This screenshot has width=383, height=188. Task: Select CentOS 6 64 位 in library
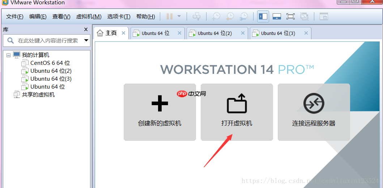(50, 63)
